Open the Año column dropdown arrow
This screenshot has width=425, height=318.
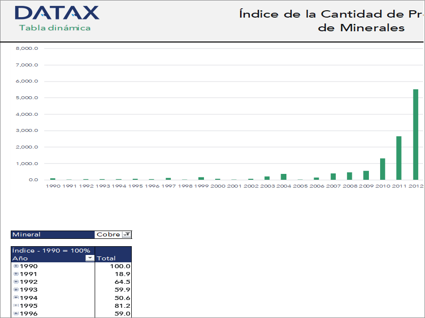point(89,258)
